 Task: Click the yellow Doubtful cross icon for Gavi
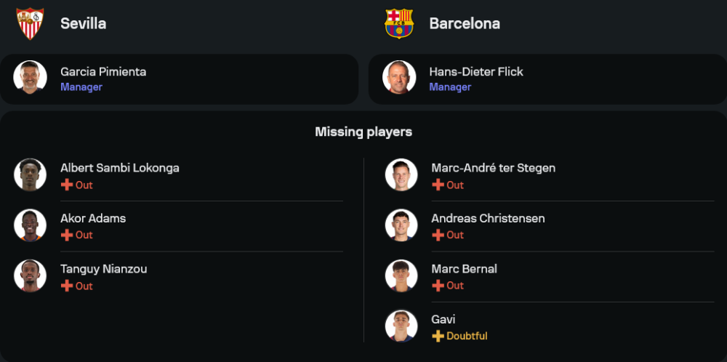(438, 336)
